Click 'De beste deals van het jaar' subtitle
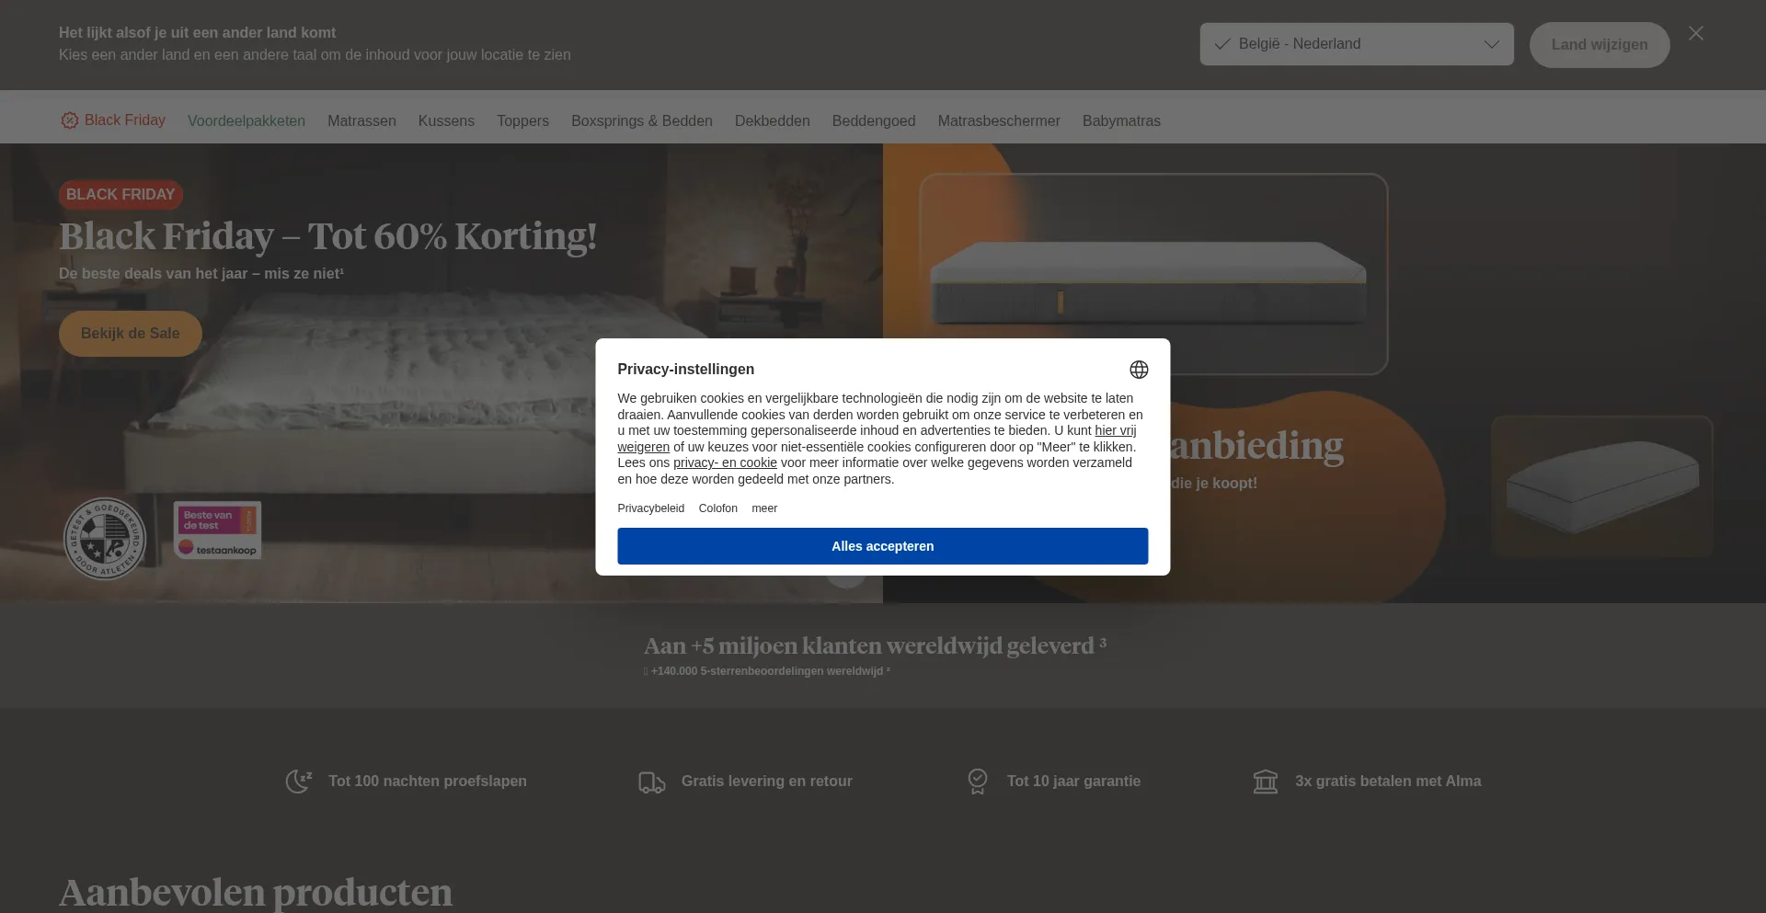The width and height of the screenshot is (1766, 913). point(201,274)
